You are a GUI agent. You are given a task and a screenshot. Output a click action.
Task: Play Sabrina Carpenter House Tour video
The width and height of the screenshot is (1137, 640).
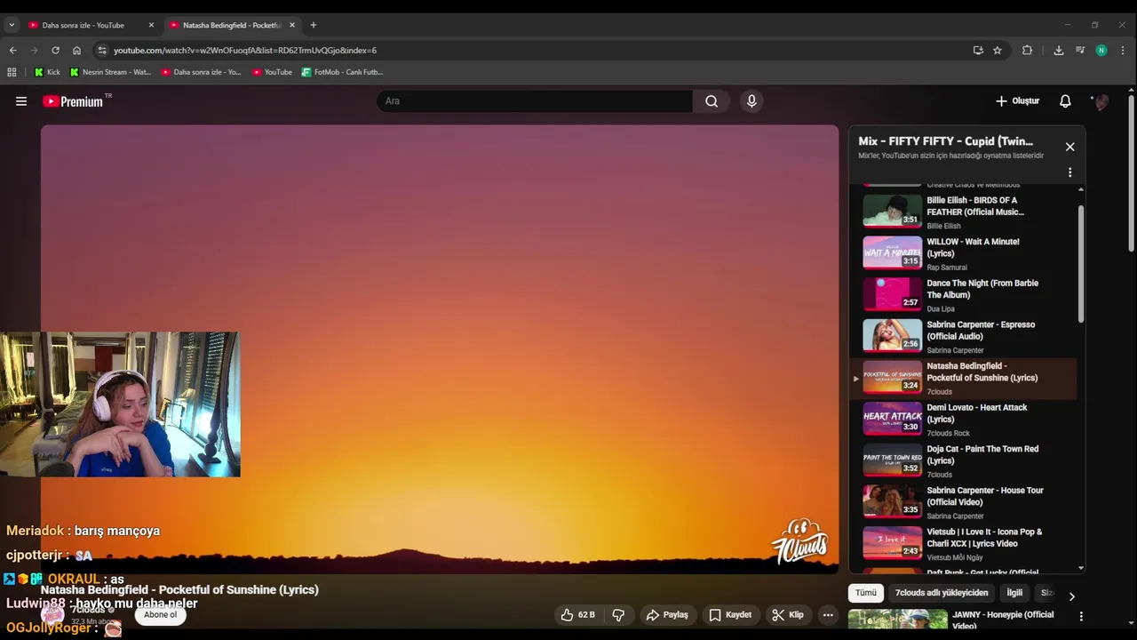coord(964,502)
